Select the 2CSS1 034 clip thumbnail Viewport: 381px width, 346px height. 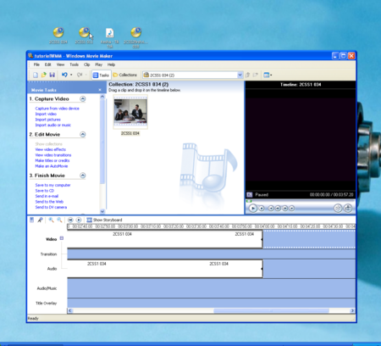130,112
